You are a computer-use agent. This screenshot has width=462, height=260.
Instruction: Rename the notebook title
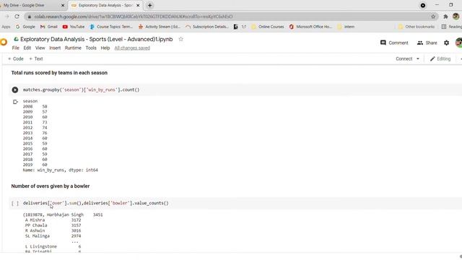click(x=96, y=39)
